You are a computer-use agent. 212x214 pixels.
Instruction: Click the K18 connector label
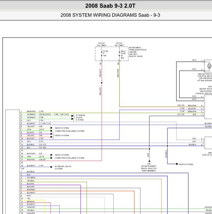[x=22, y=168]
